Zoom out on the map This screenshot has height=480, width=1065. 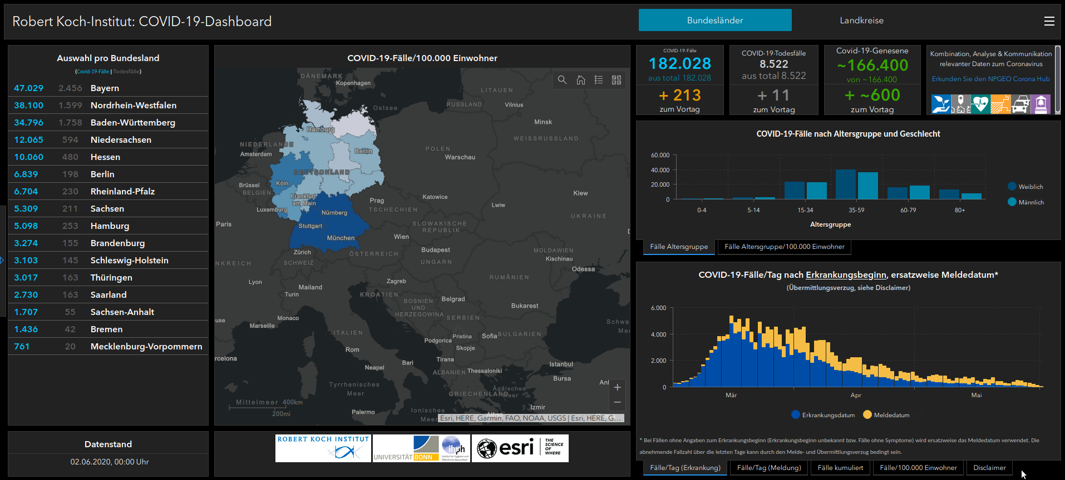617,402
